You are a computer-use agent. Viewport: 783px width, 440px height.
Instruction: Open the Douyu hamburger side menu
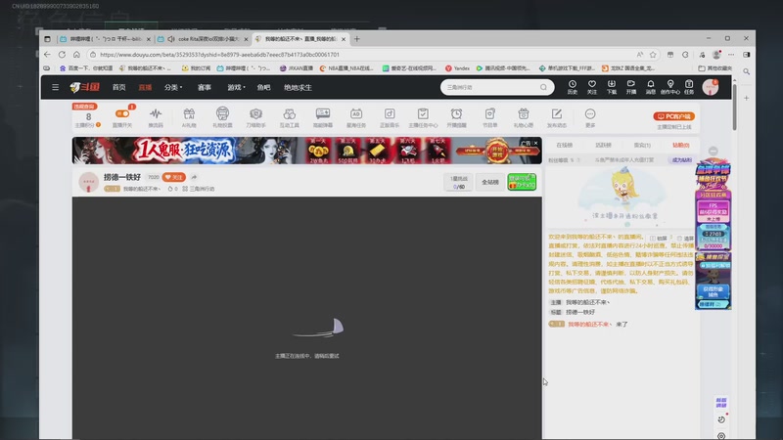[x=56, y=87]
